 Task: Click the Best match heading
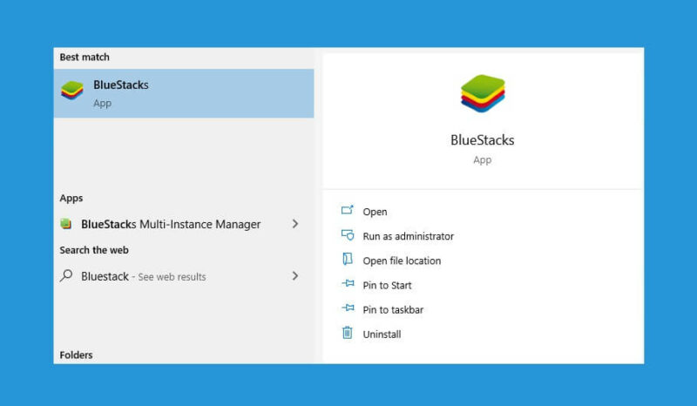[x=85, y=57]
